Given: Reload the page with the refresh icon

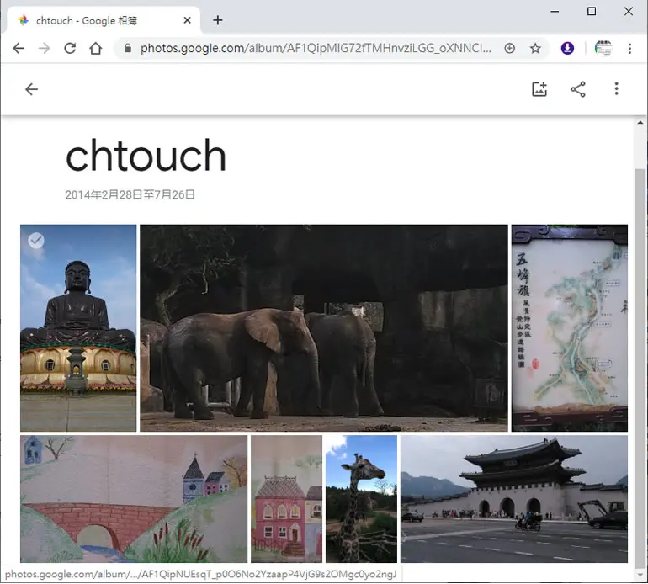Looking at the screenshot, I should pyautogui.click(x=70, y=48).
